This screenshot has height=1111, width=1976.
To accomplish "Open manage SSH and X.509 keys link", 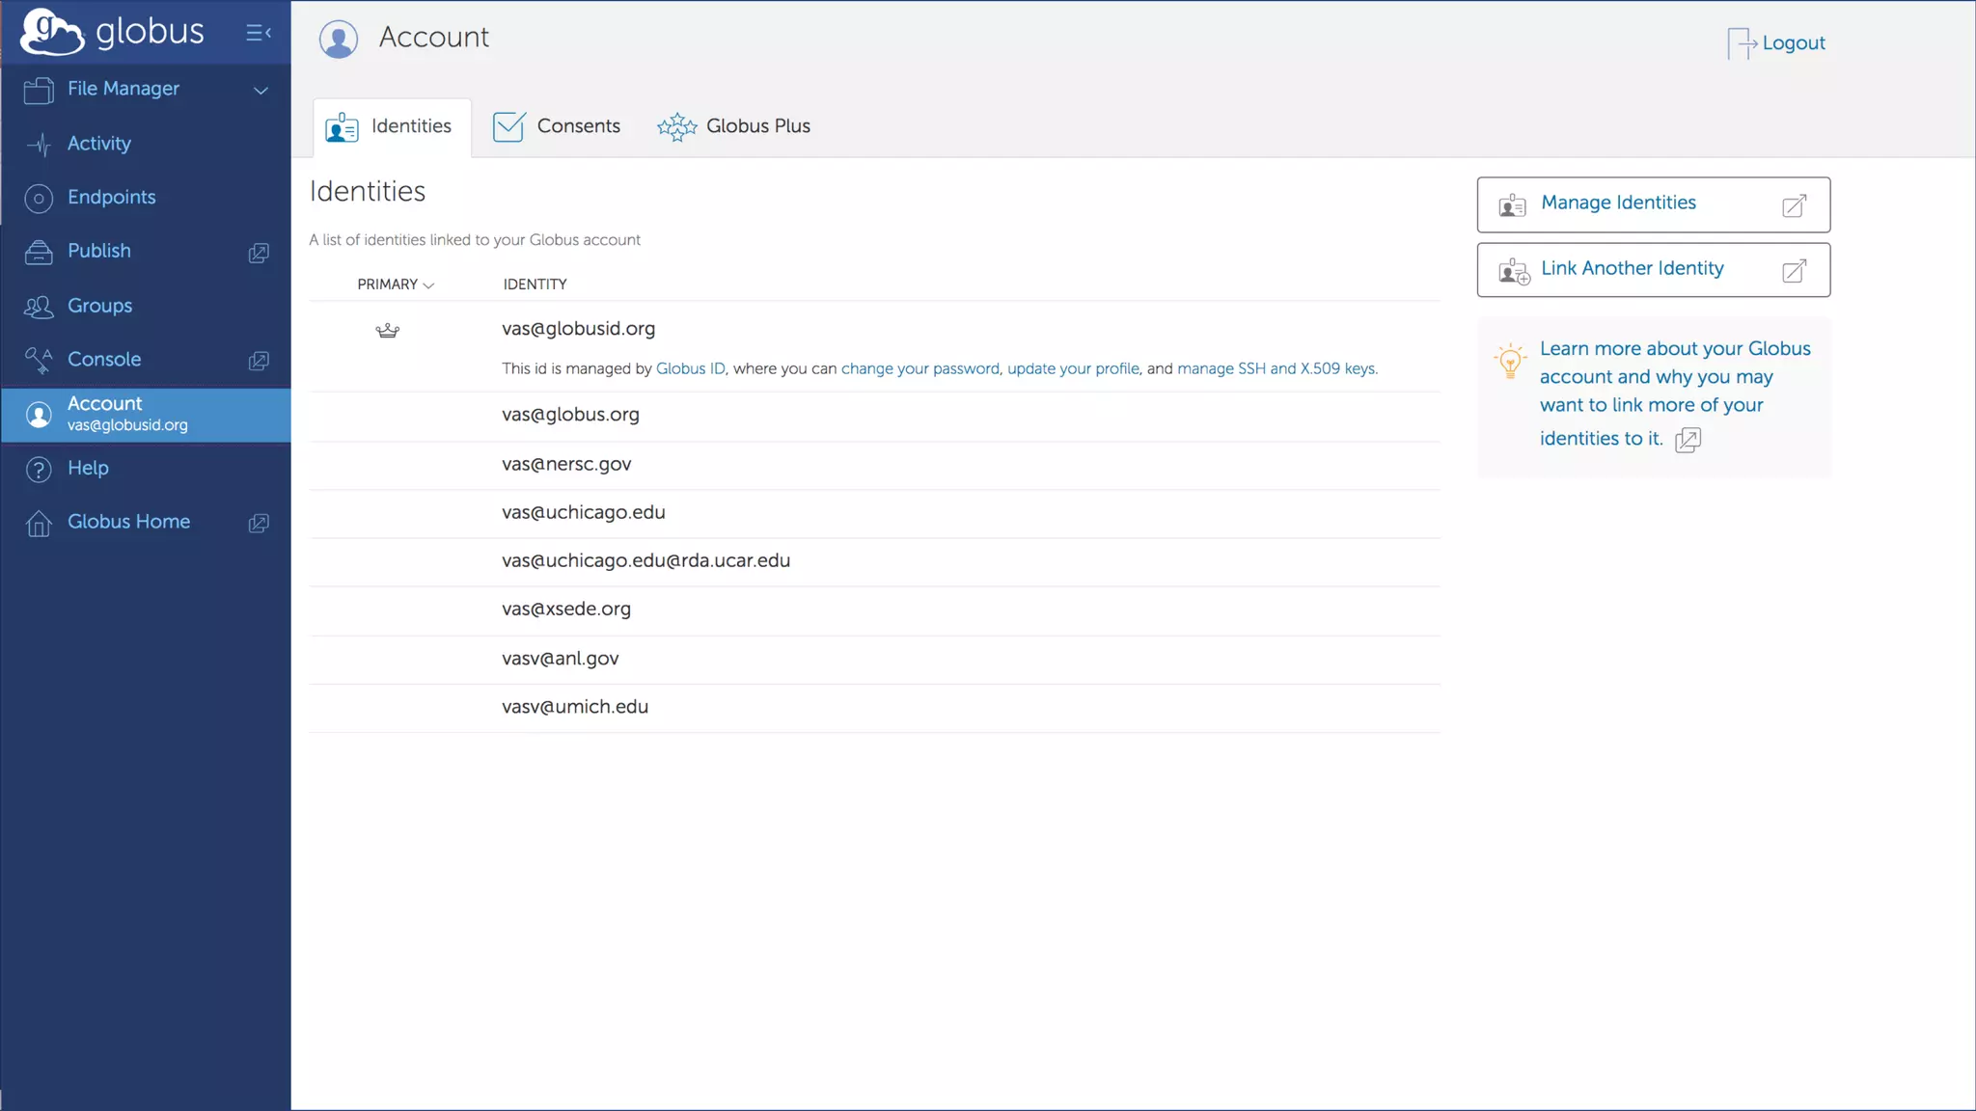I will [1276, 368].
